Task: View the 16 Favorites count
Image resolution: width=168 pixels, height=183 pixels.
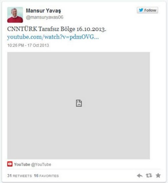Action: (46, 176)
